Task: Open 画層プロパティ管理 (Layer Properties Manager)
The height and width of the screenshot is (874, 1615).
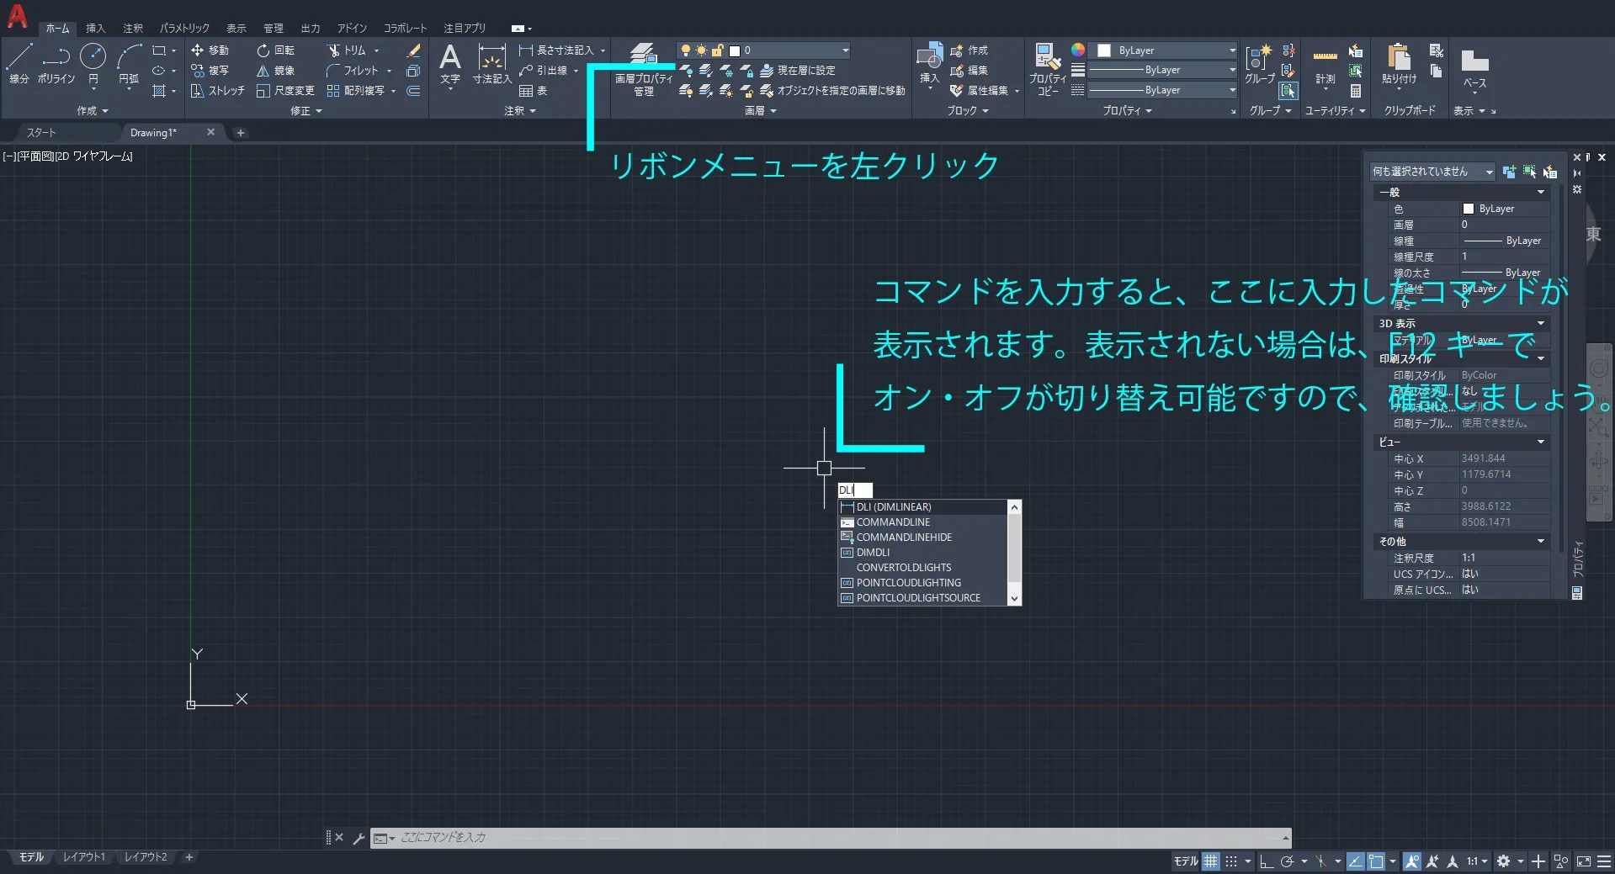Action: [x=644, y=69]
